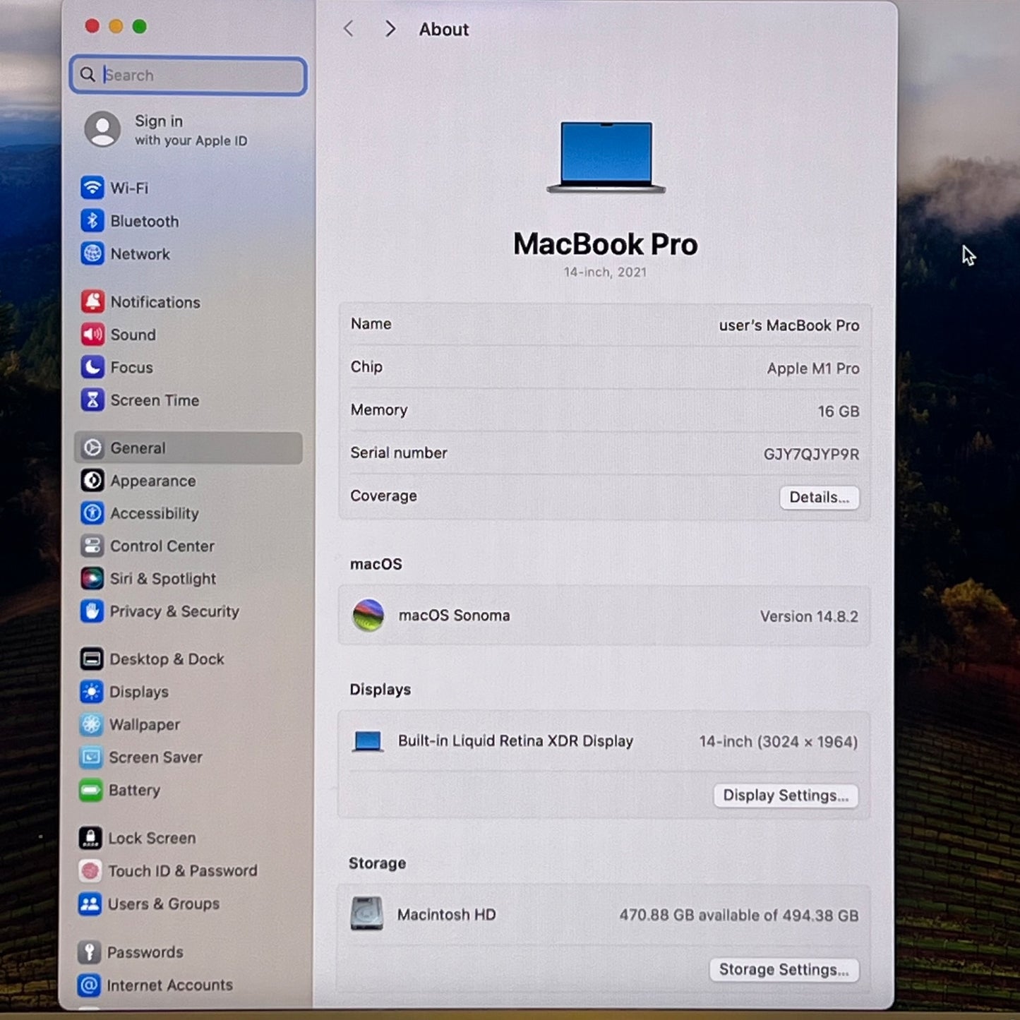
Task: Select the Focus moon icon
Action: [92, 367]
